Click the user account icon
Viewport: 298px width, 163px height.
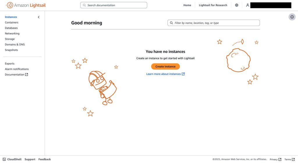click(x=247, y=5)
